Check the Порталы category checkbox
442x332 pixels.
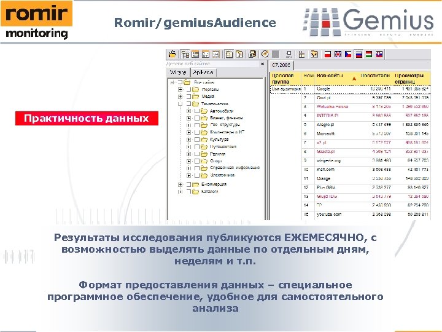[188, 90]
